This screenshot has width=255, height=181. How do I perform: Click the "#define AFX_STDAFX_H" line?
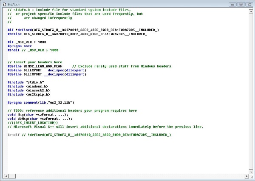(x=77, y=34)
